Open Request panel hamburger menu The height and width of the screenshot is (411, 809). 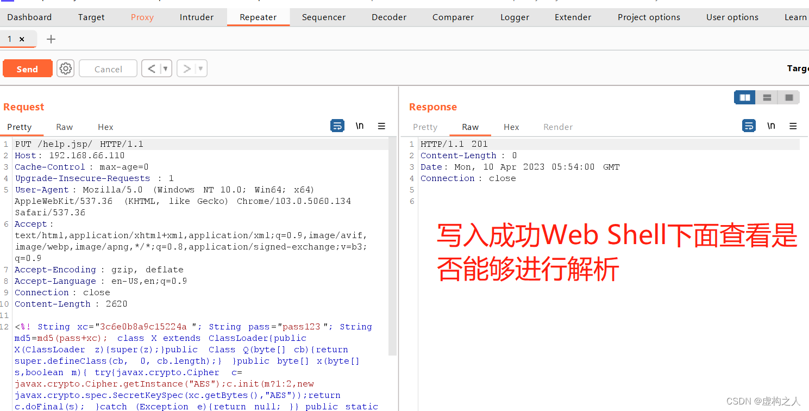coord(381,126)
